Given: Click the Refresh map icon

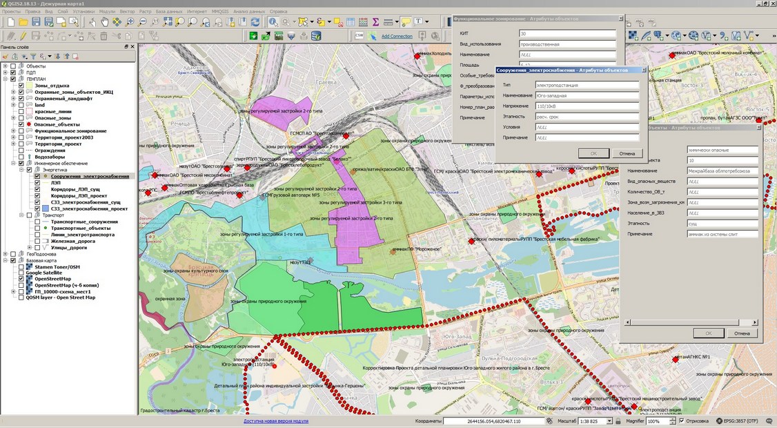Looking at the screenshot, I should click(x=255, y=22).
